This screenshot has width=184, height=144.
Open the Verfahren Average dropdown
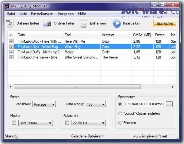click(x=44, y=104)
